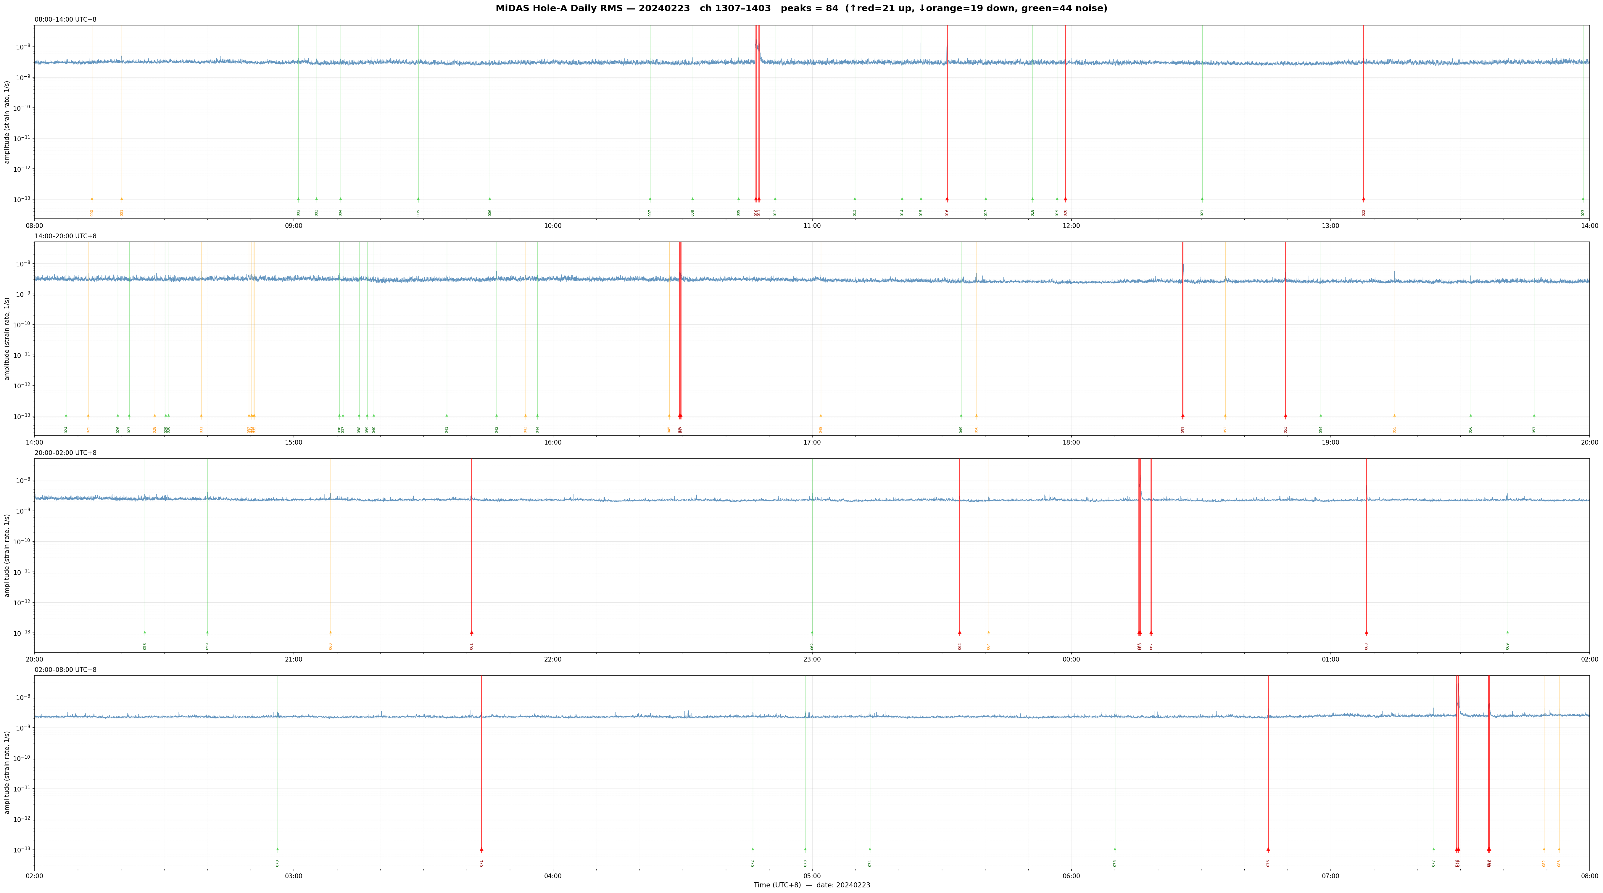This screenshot has width=1603, height=893.
Task: Select green noise marker 007
Action: (x=650, y=199)
